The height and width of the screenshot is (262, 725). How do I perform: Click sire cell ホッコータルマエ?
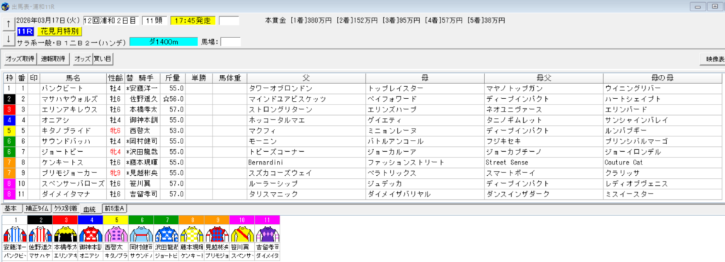[x=306, y=120]
